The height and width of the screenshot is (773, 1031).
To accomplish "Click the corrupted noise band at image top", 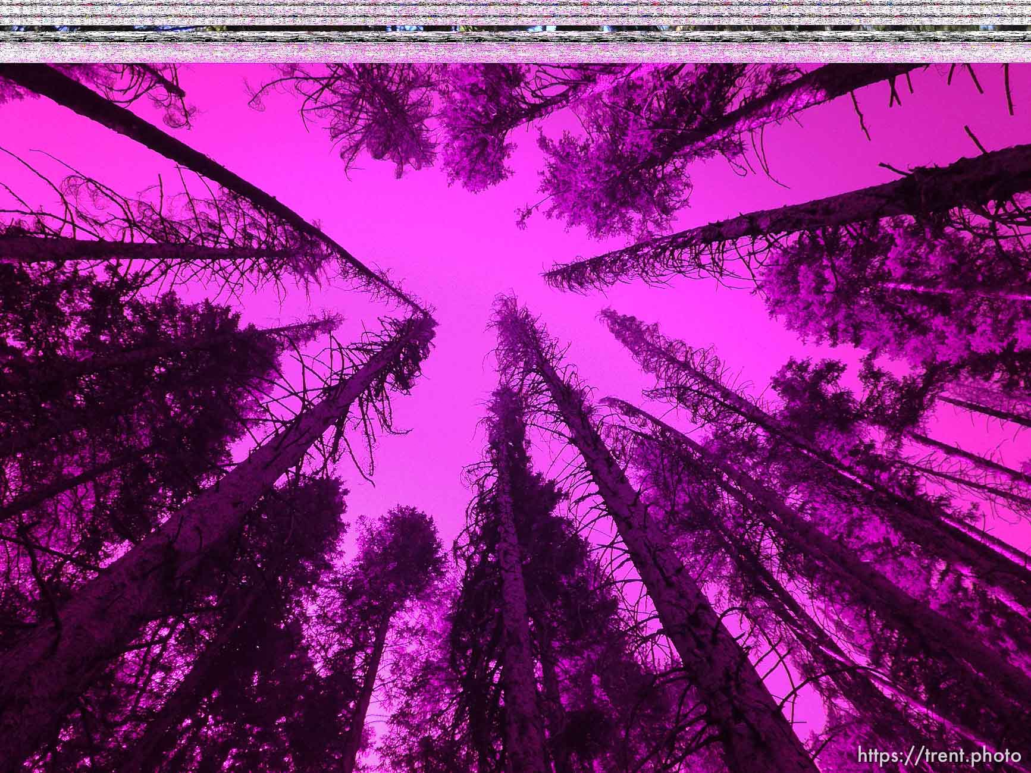I will coord(515,13).
